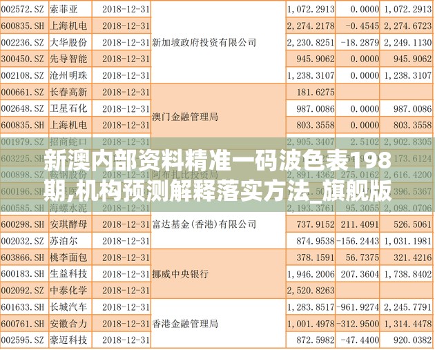This screenshot has height=350, width=435.
Task: Click stock code 002108.SZ
Action: (23, 75)
